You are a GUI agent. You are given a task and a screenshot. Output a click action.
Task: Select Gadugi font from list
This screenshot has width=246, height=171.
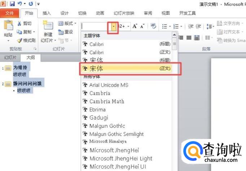click(127, 118)
